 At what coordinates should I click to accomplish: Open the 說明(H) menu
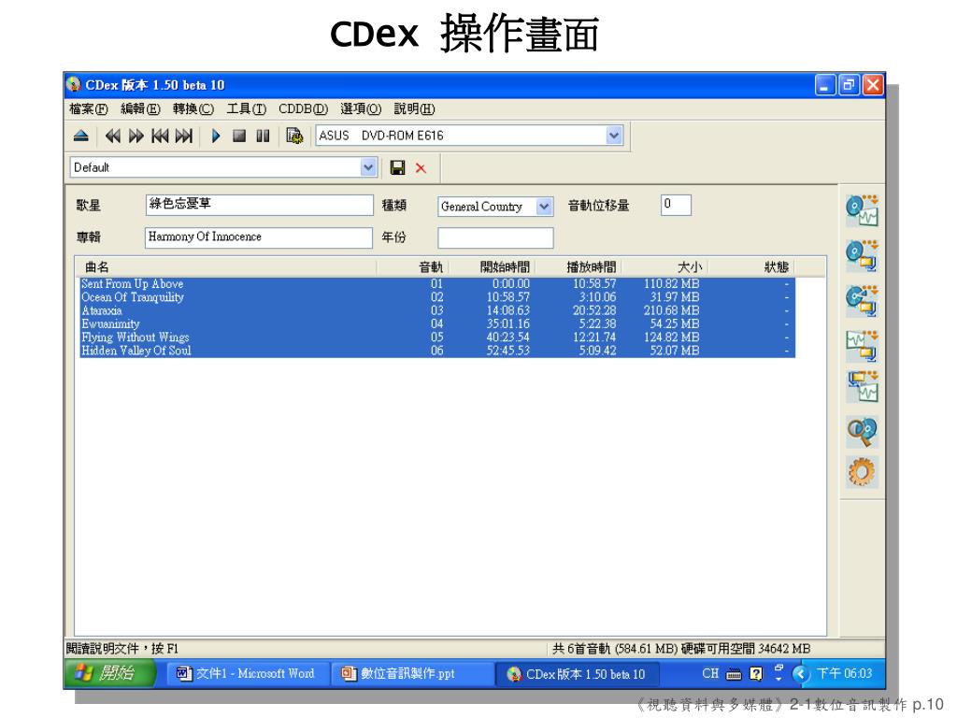414,108
